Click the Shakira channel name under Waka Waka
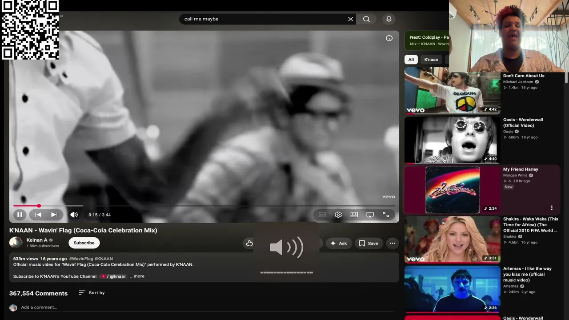569x320 pixels. (x=510, y=236)
